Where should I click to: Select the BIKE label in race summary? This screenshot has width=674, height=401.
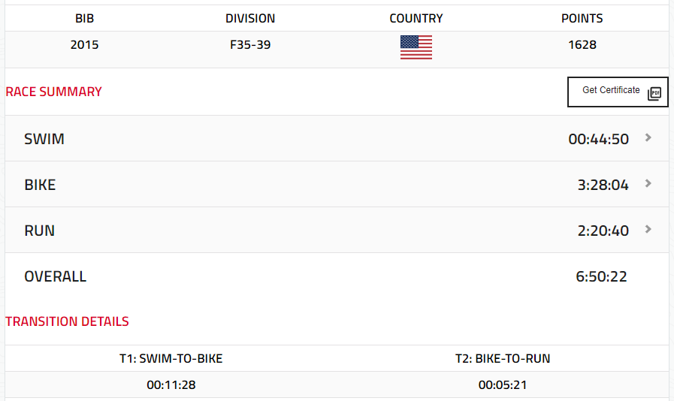click(40, 185)
